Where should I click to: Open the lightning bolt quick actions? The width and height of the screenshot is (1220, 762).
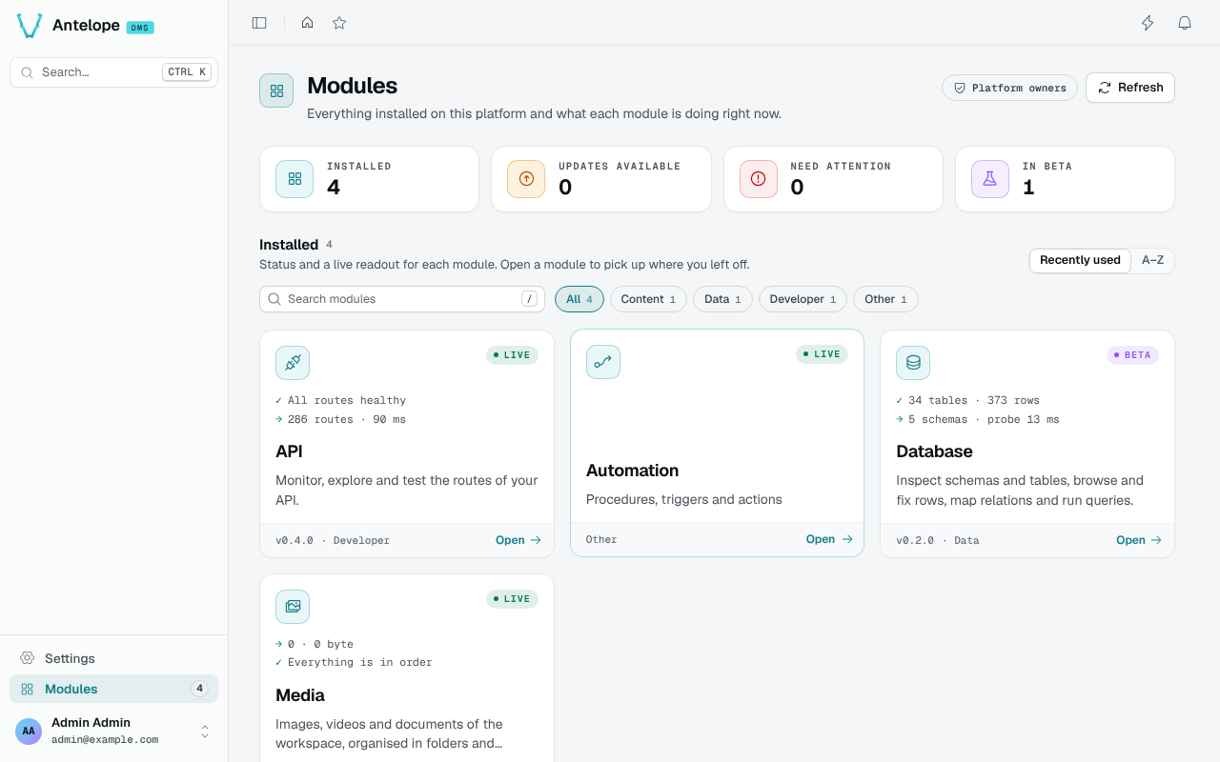[1148, 23]
